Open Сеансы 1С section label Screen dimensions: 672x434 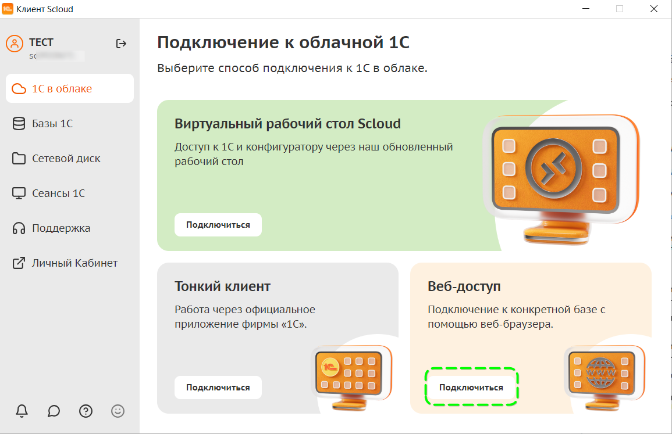(58, 193)
